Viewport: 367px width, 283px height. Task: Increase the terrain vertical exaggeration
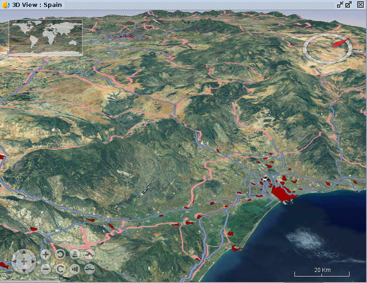pyautogui.click(x=89, y=254)
